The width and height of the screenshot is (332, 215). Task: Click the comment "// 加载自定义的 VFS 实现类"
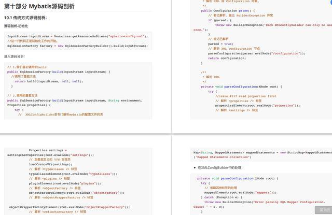[50, 160]
